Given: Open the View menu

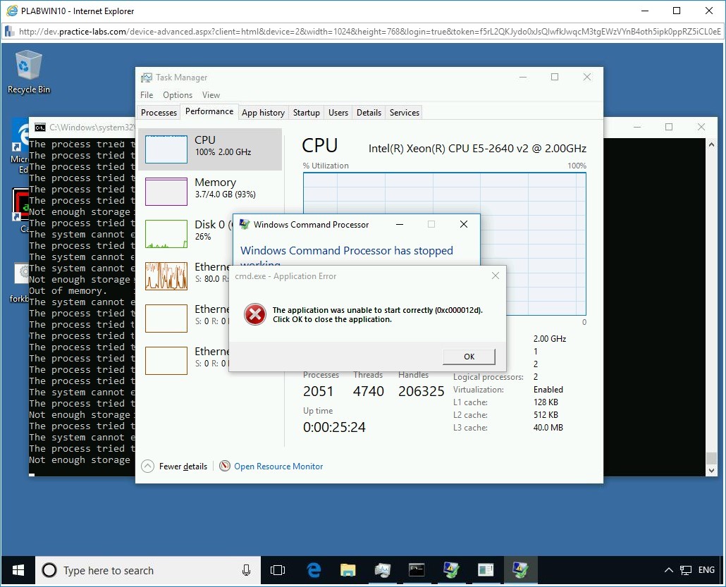Looking at the screenshot, I should [210, 94].
